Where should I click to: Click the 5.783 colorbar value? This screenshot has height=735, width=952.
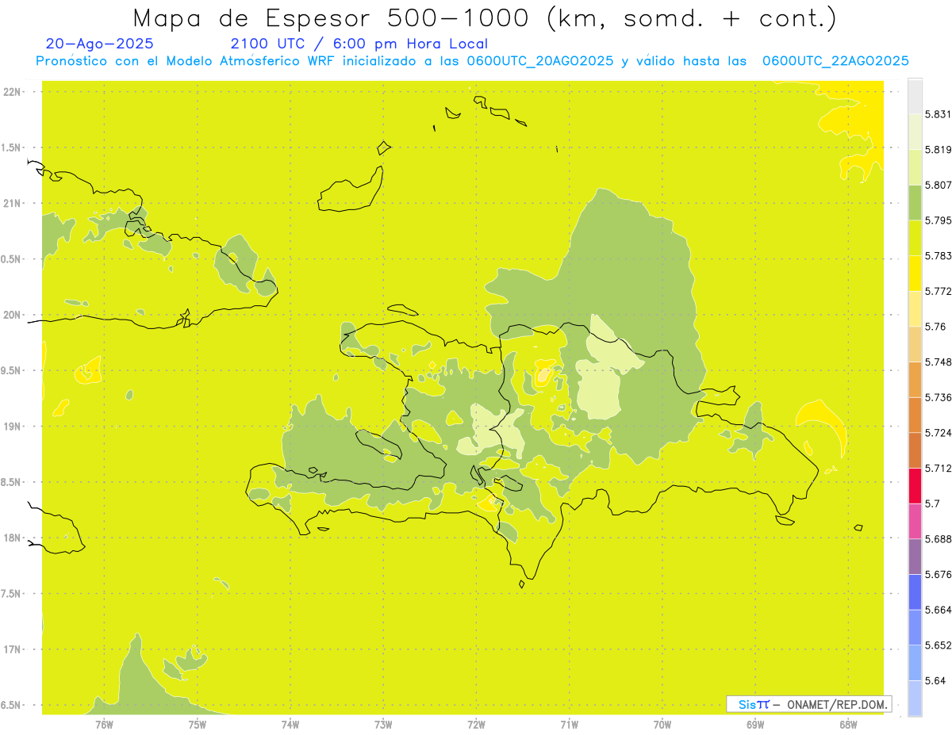tap(938, 256)
